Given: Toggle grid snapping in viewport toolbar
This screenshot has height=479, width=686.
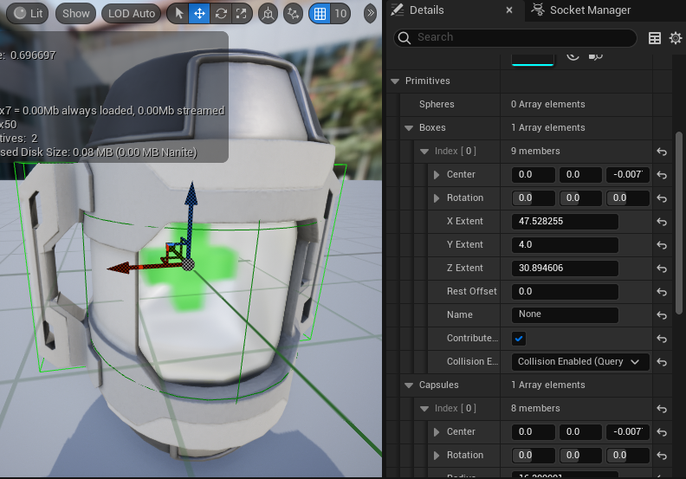Looking at the screenshot, I should tap(320, 14).
